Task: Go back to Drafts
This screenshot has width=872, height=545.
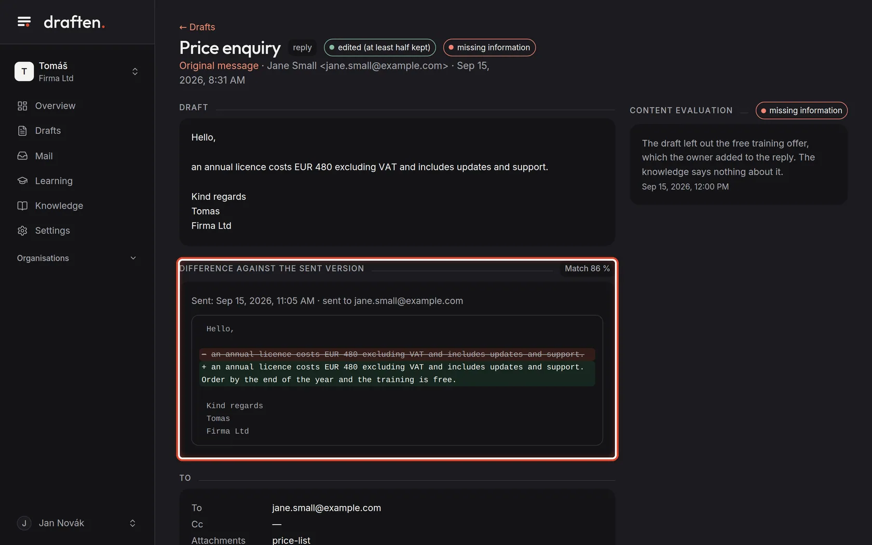Action: click(x=197, y=27)
